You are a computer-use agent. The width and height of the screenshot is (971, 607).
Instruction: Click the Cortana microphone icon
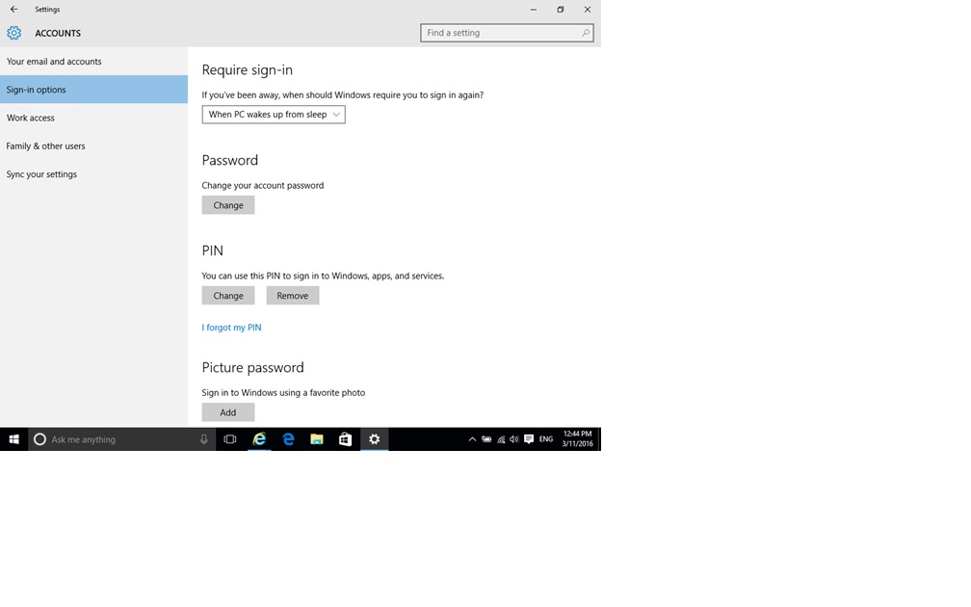pyautogui.click(x=203, y=439)
